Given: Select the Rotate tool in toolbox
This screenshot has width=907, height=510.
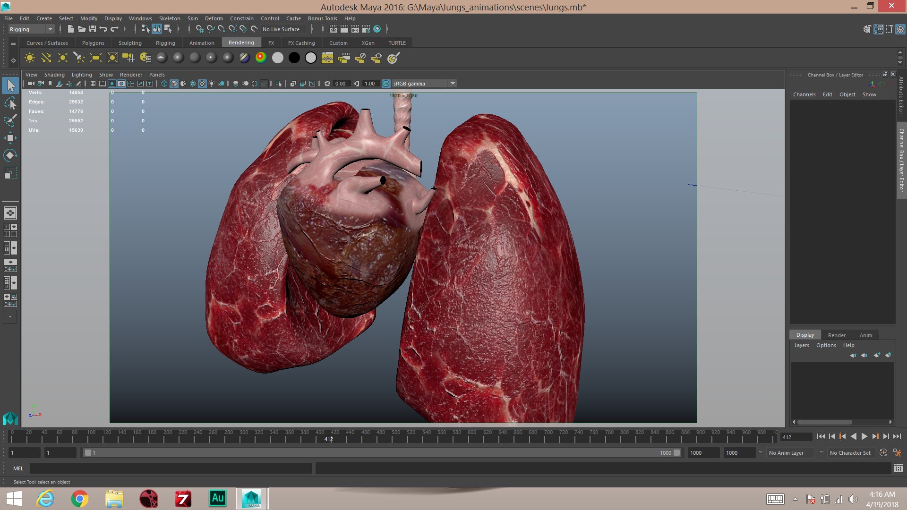Looking at the screenshot, I should tap(10, 155).
